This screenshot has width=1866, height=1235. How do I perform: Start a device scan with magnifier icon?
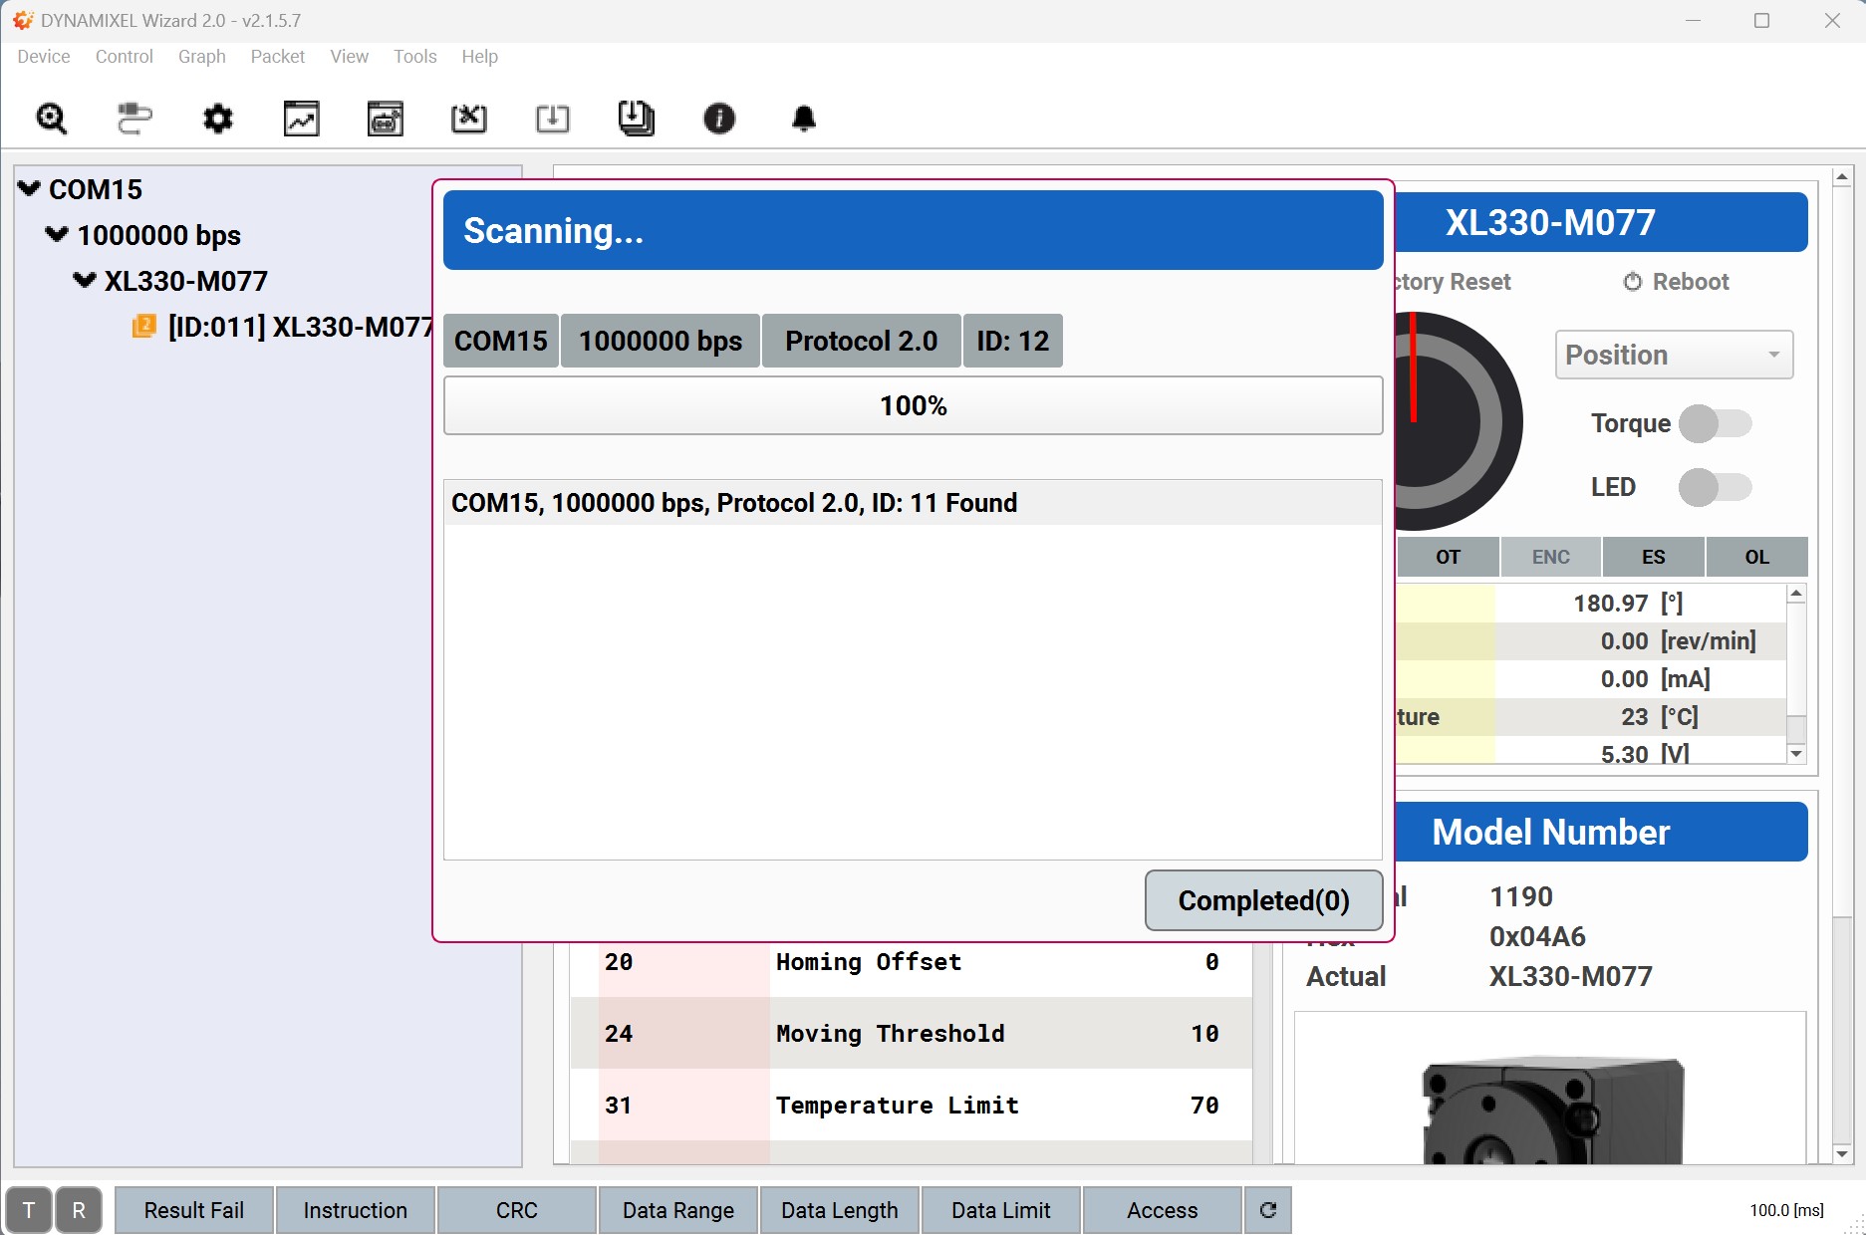coord(52,119)
